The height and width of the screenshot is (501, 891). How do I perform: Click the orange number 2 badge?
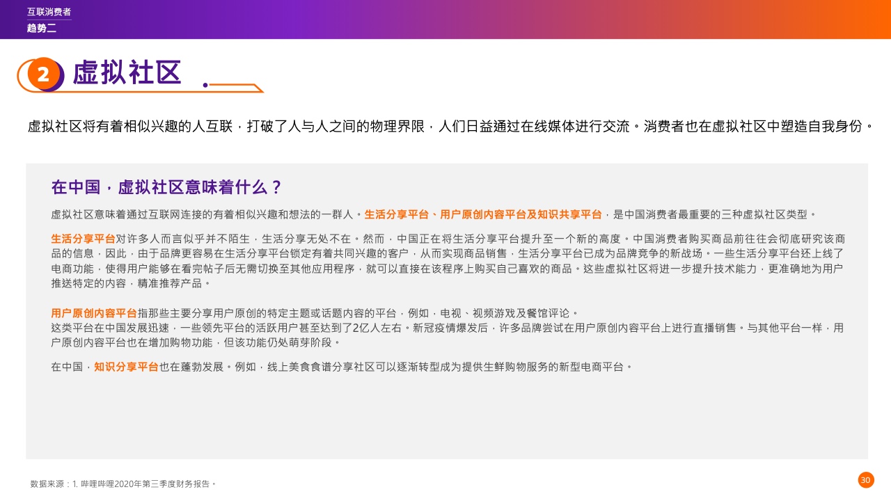tap(43, 74)
